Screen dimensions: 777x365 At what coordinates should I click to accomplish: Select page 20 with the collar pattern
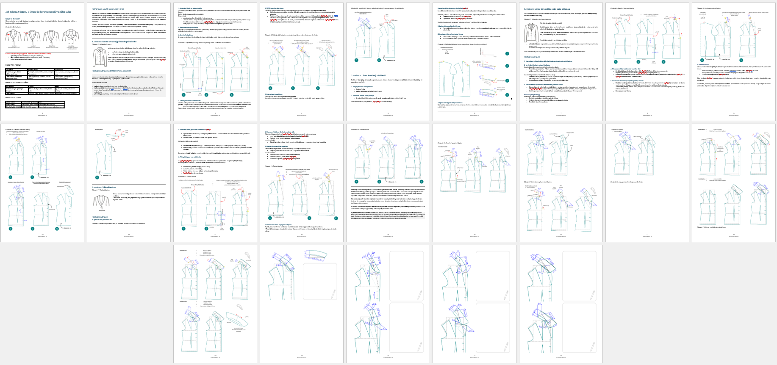coord(302,304)
